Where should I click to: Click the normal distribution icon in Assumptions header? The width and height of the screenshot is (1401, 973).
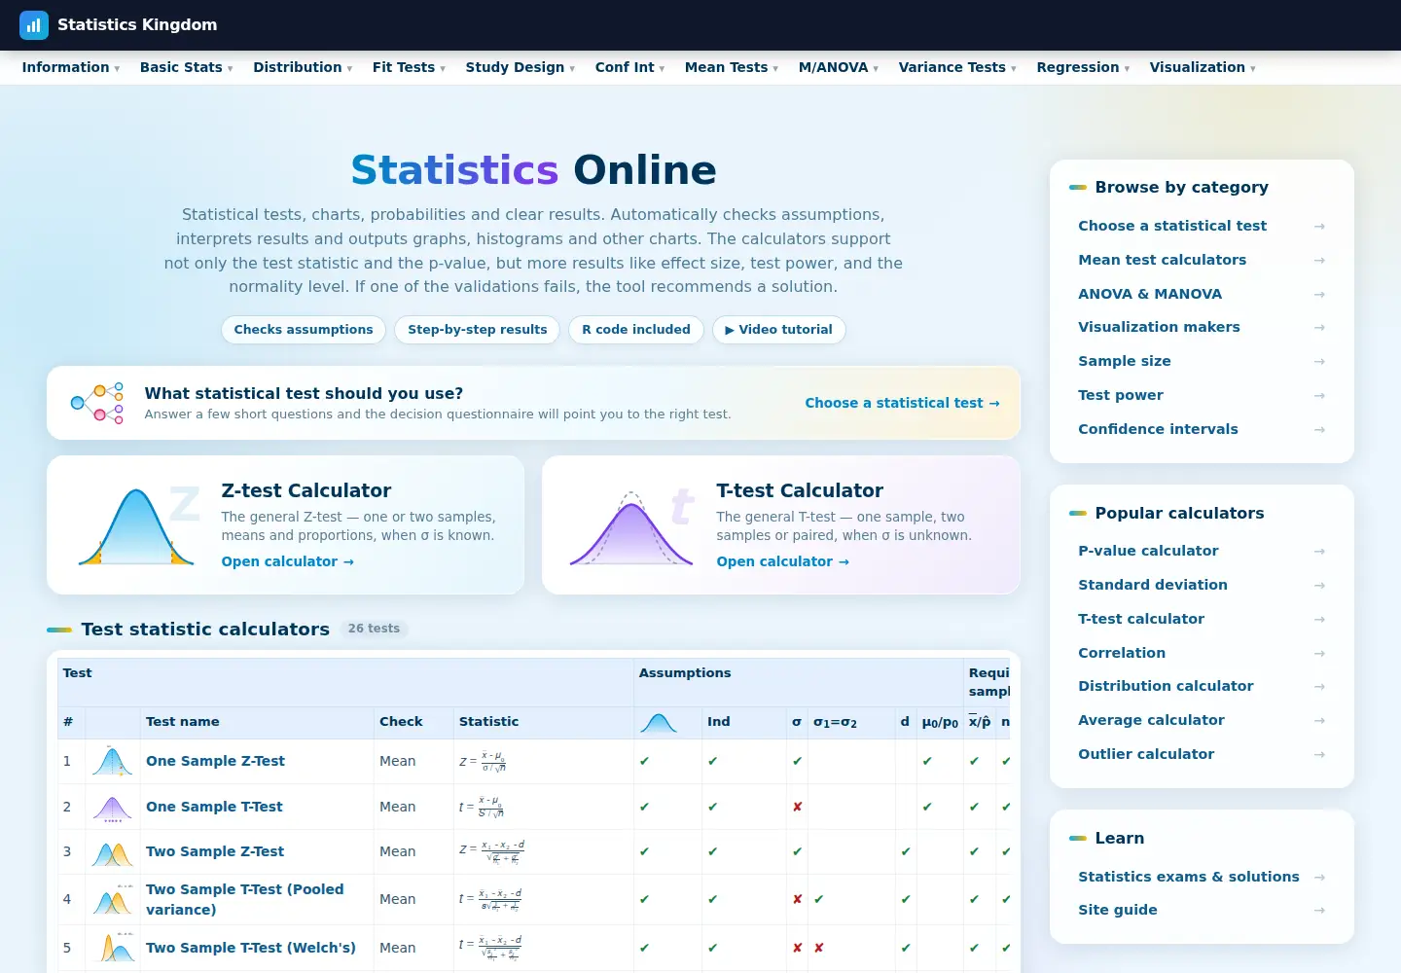click(659, 722)
